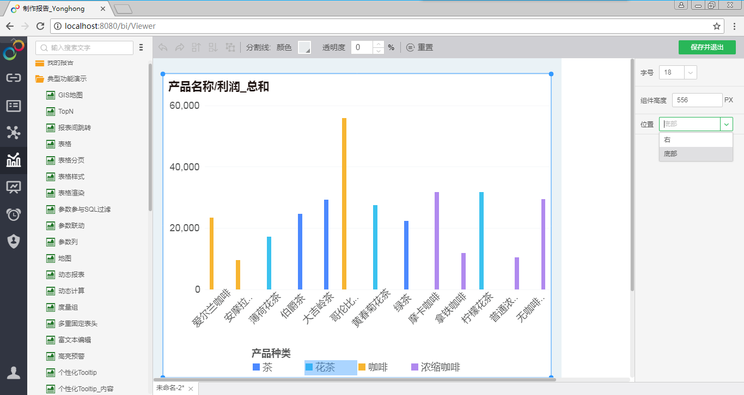Screen dimensions: 744x395
Task: Open the alarm clock scheduling icon
Action: click(13, 214)
